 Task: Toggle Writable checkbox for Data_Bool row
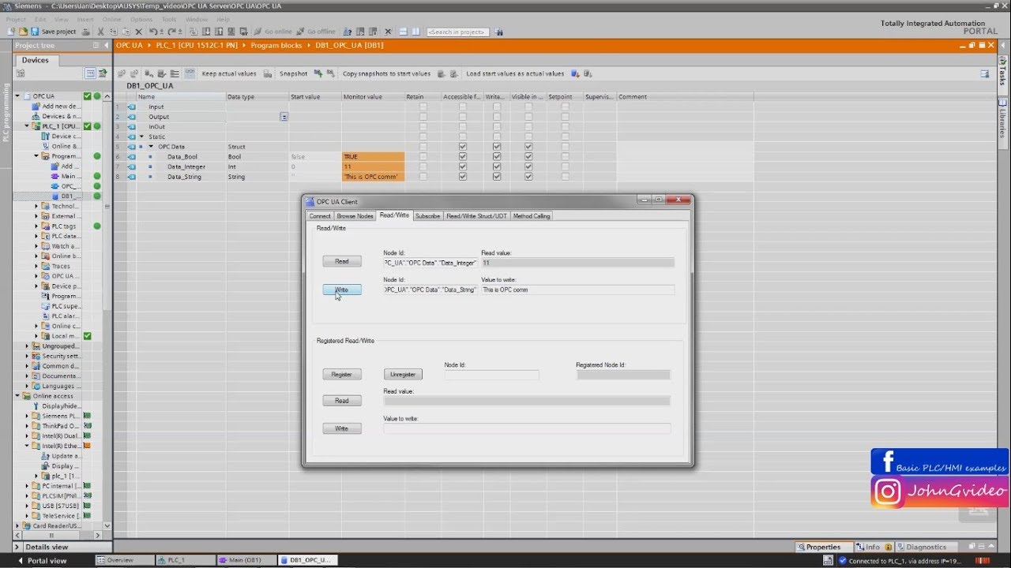pyautogui.click(x=497, y=156)
